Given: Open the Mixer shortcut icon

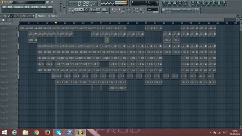Looking at the screenshot, I should pos(185,3).
